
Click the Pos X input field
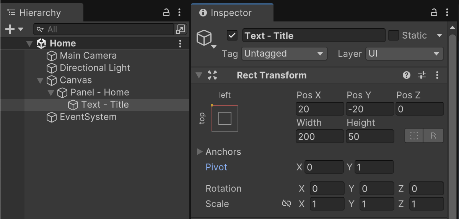pos(319,109)
